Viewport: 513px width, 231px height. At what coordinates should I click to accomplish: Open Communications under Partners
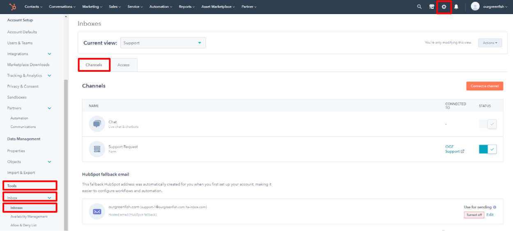(x=23, y=127)
